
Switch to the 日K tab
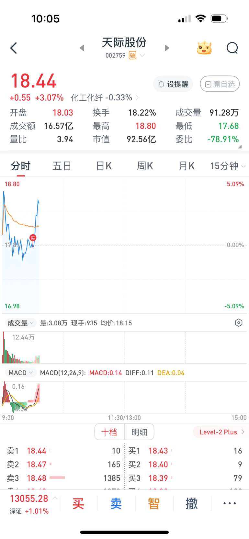[104, 166]
